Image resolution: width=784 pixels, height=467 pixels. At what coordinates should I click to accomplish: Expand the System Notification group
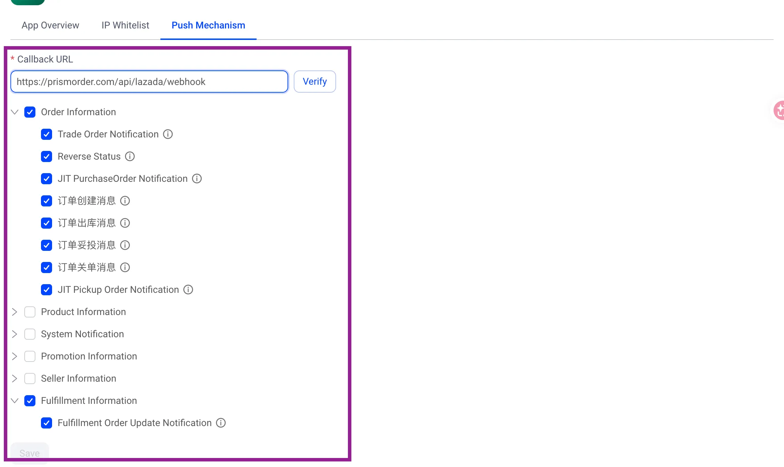click(x=15, y=334)
